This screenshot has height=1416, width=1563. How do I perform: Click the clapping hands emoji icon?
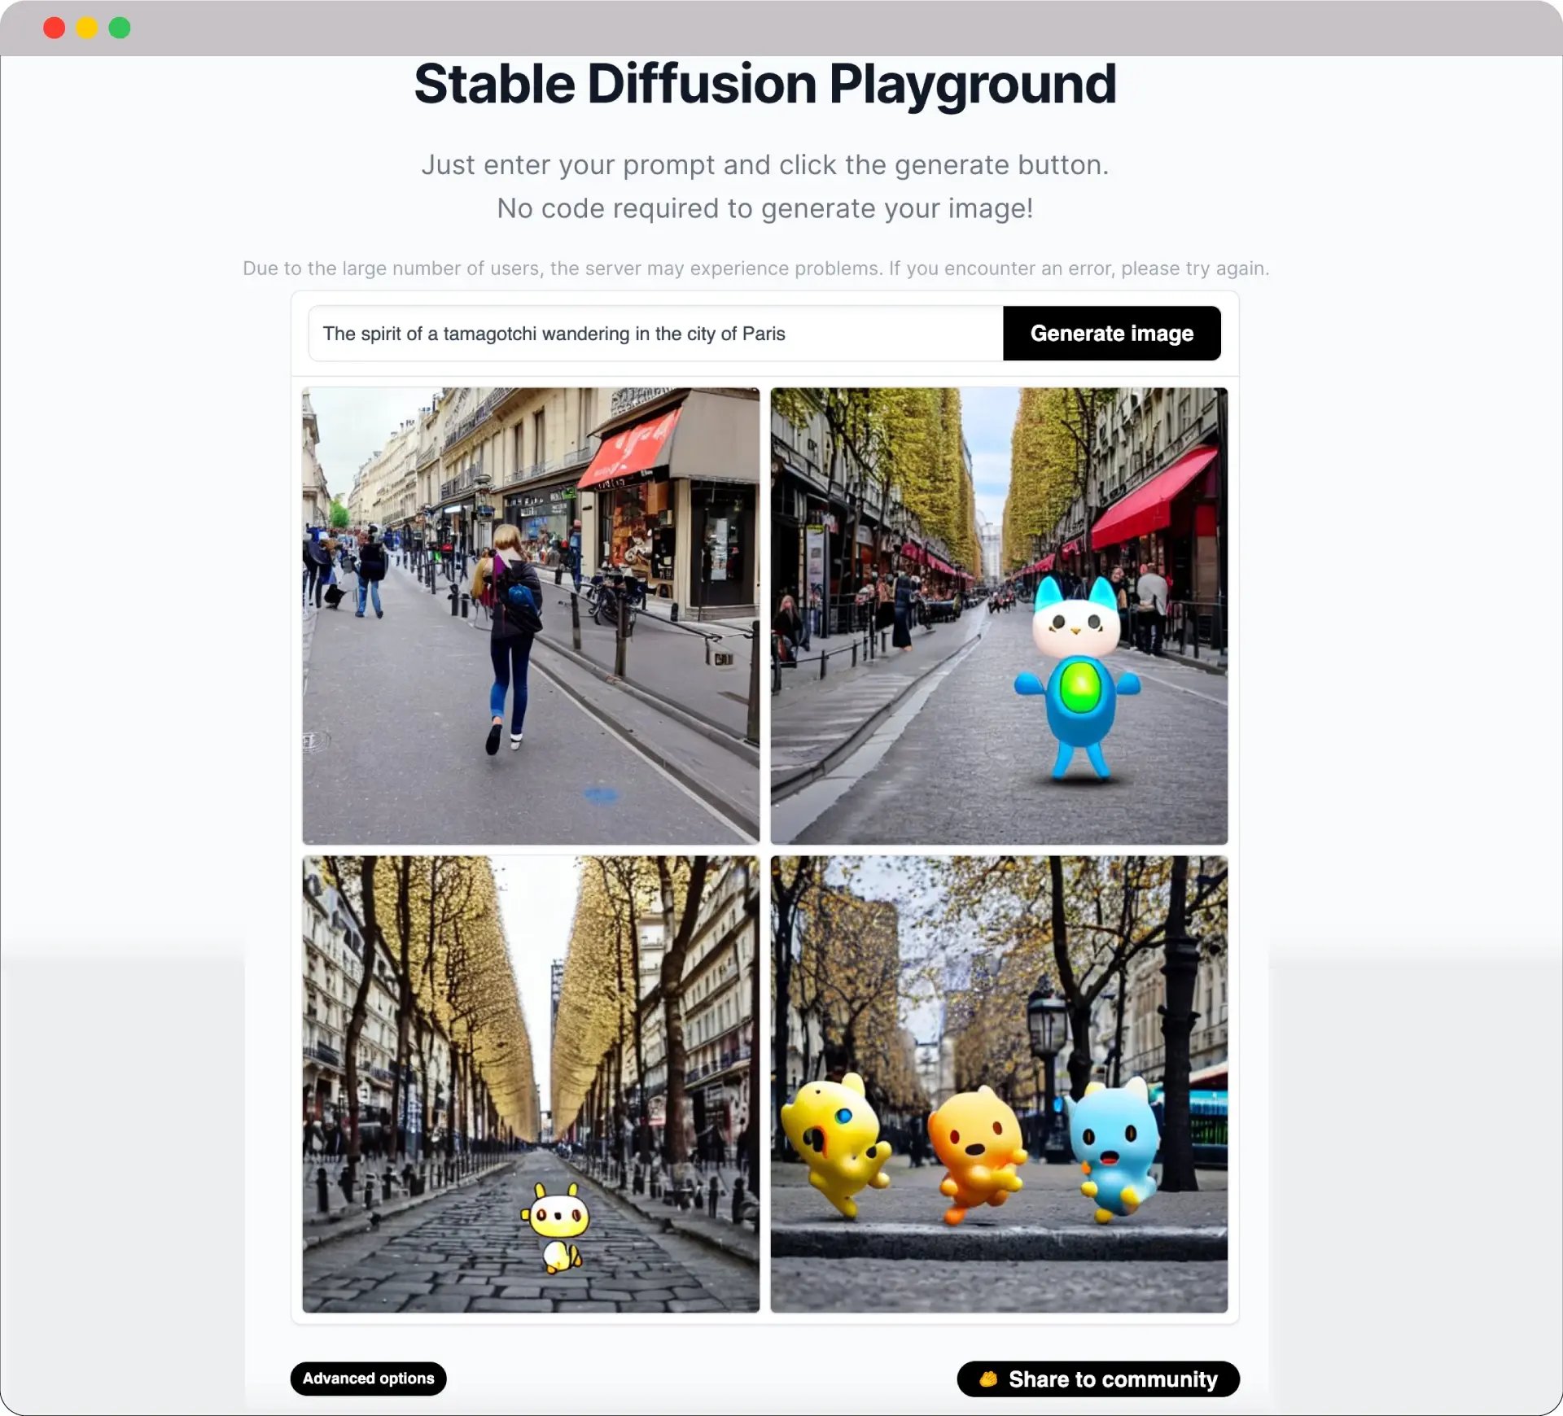pyautogui.click(x=988, y=1379)
